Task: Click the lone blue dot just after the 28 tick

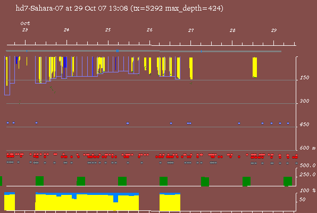Action: coord(239,123)
